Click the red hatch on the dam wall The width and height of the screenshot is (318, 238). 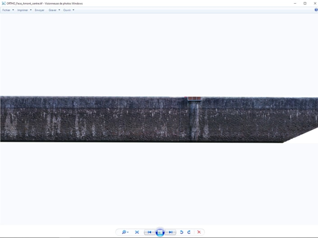pos(194,99)
